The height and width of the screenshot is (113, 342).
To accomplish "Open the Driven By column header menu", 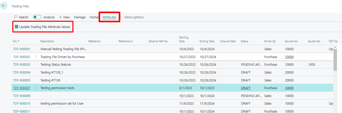I will click(x=270, y=41).
